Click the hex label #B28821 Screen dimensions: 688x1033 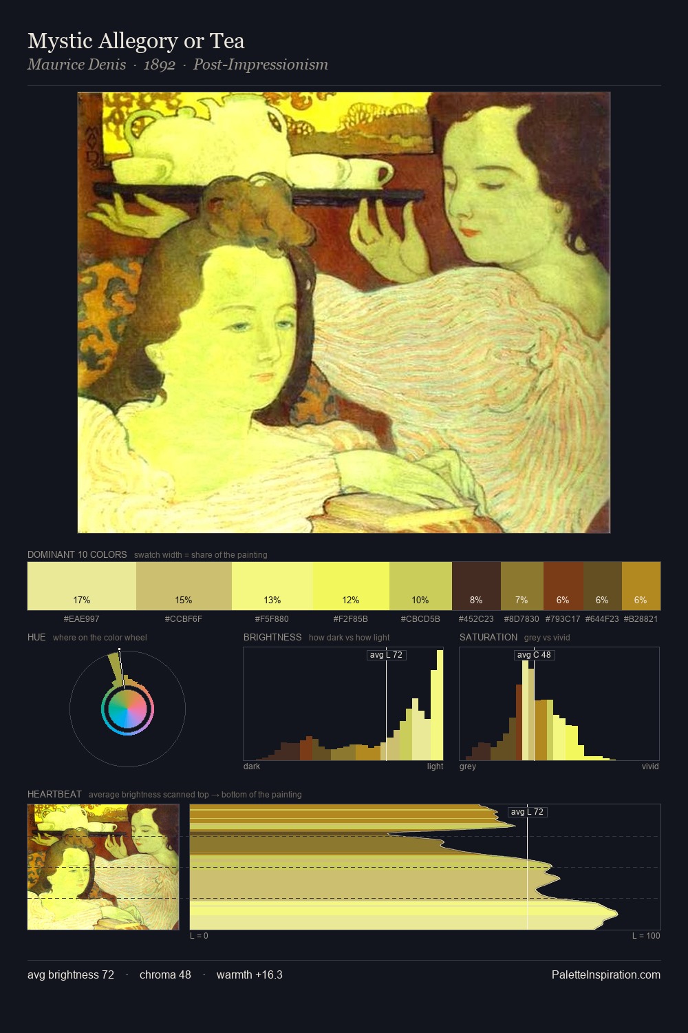[641, 619]
